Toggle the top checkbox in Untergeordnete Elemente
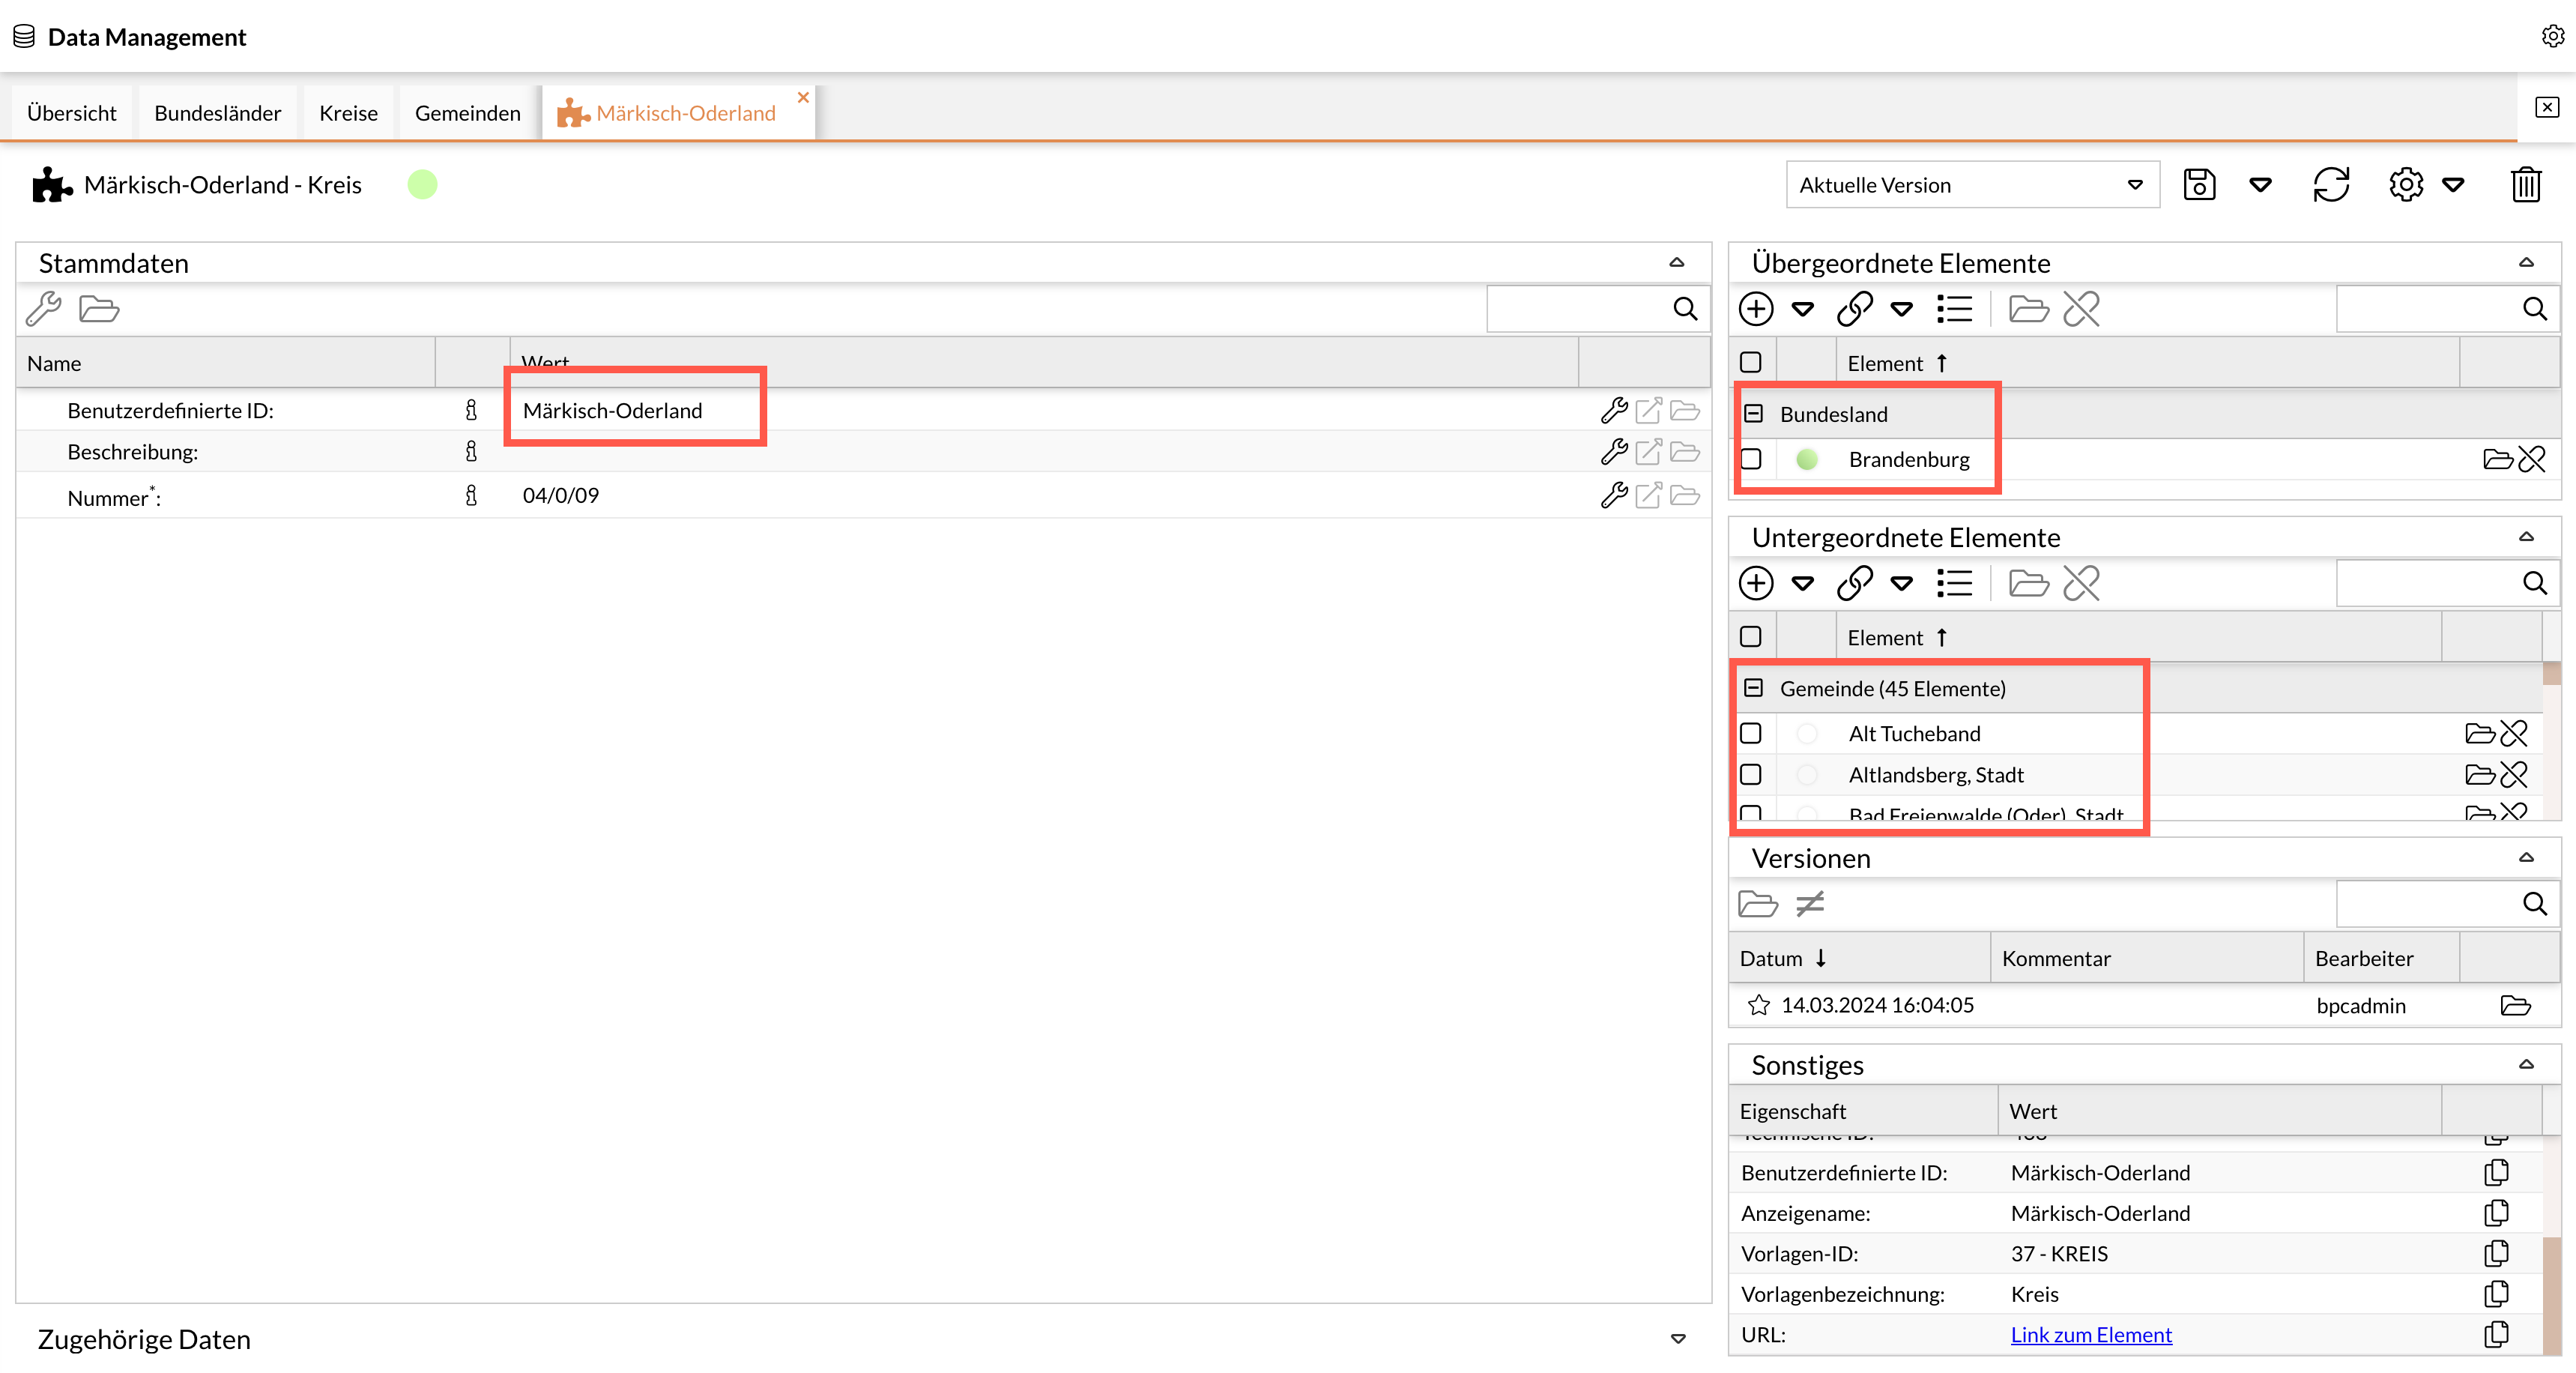 [1751, 636]
